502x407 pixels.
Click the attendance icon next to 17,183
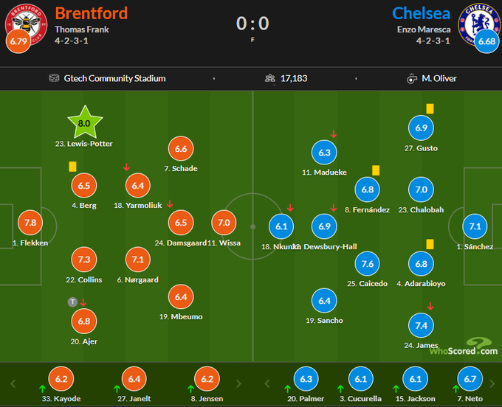coord(269,78)
